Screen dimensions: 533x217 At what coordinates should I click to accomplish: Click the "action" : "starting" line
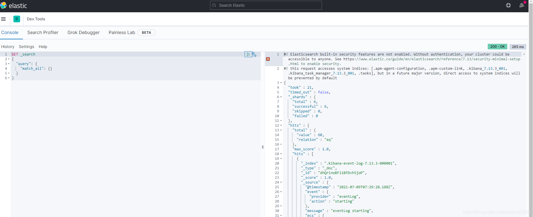tap(332, 201)
